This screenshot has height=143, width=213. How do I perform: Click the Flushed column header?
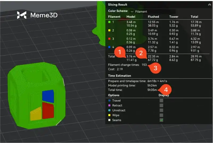coord(153,17)
